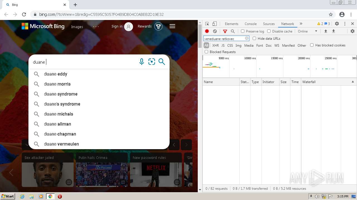Bookmark this page star icon

331,14
